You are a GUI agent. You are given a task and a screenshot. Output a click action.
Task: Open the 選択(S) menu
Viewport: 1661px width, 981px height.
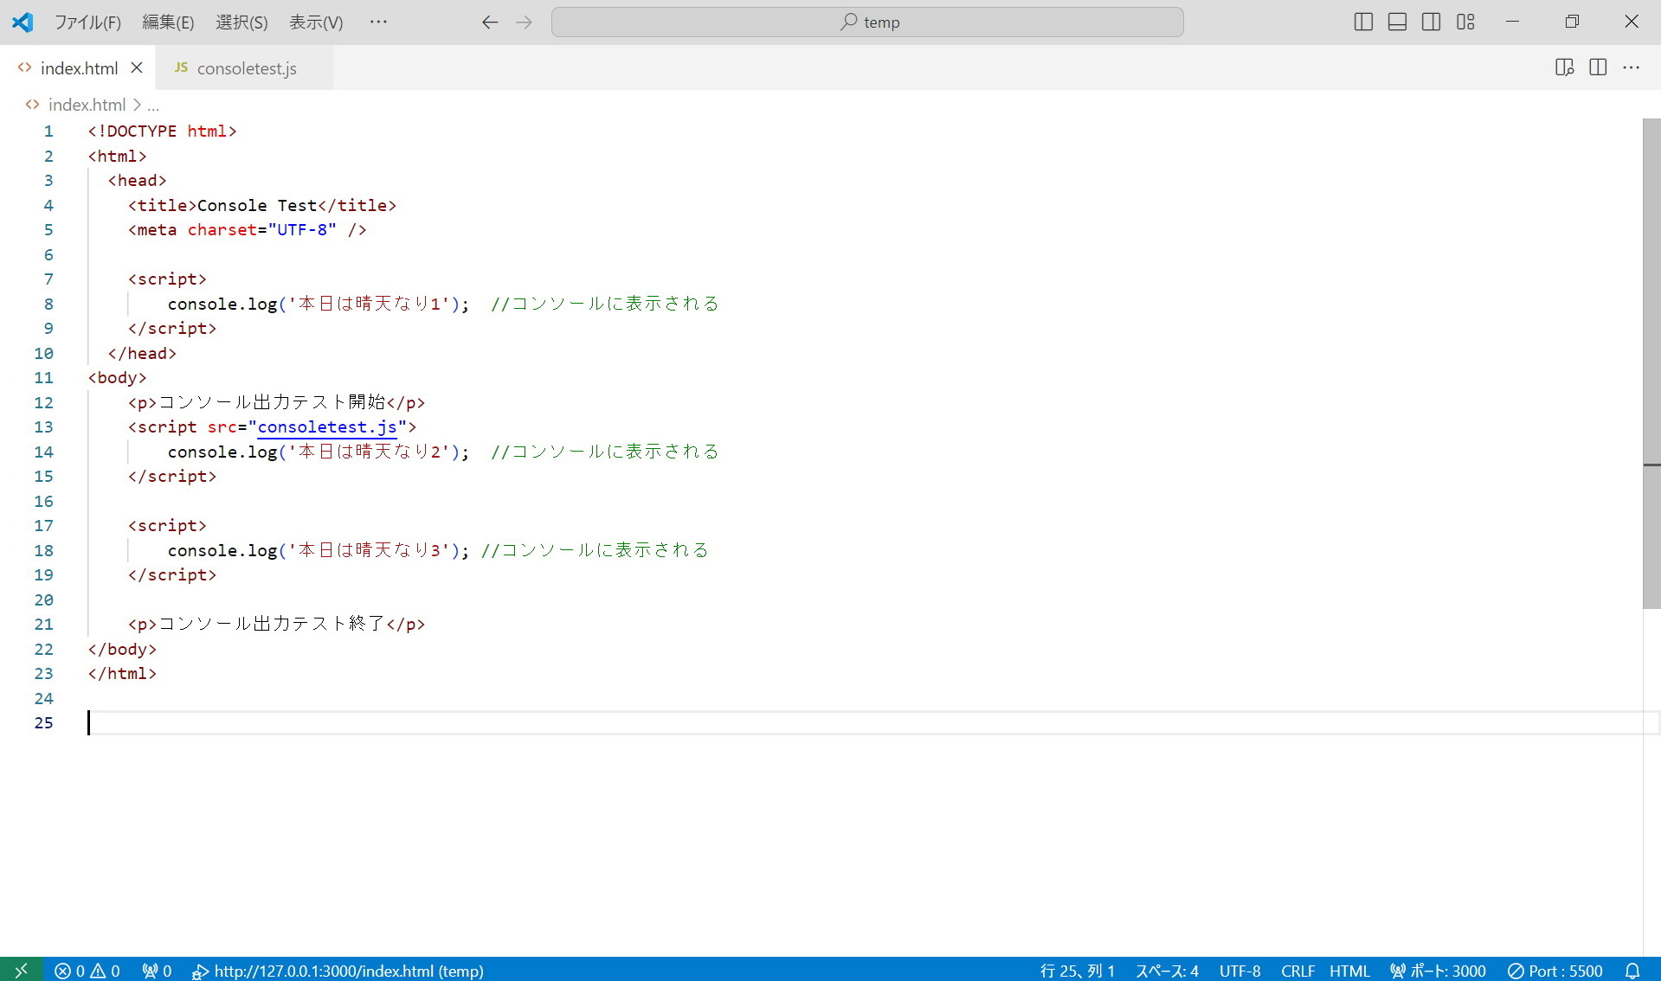(241, 22)
